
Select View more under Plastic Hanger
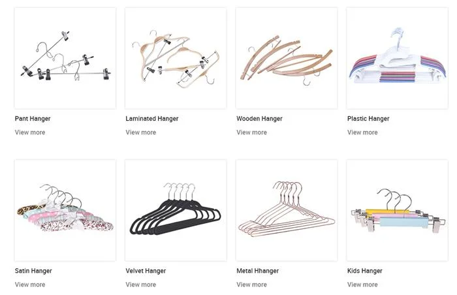tap(362, 132)
